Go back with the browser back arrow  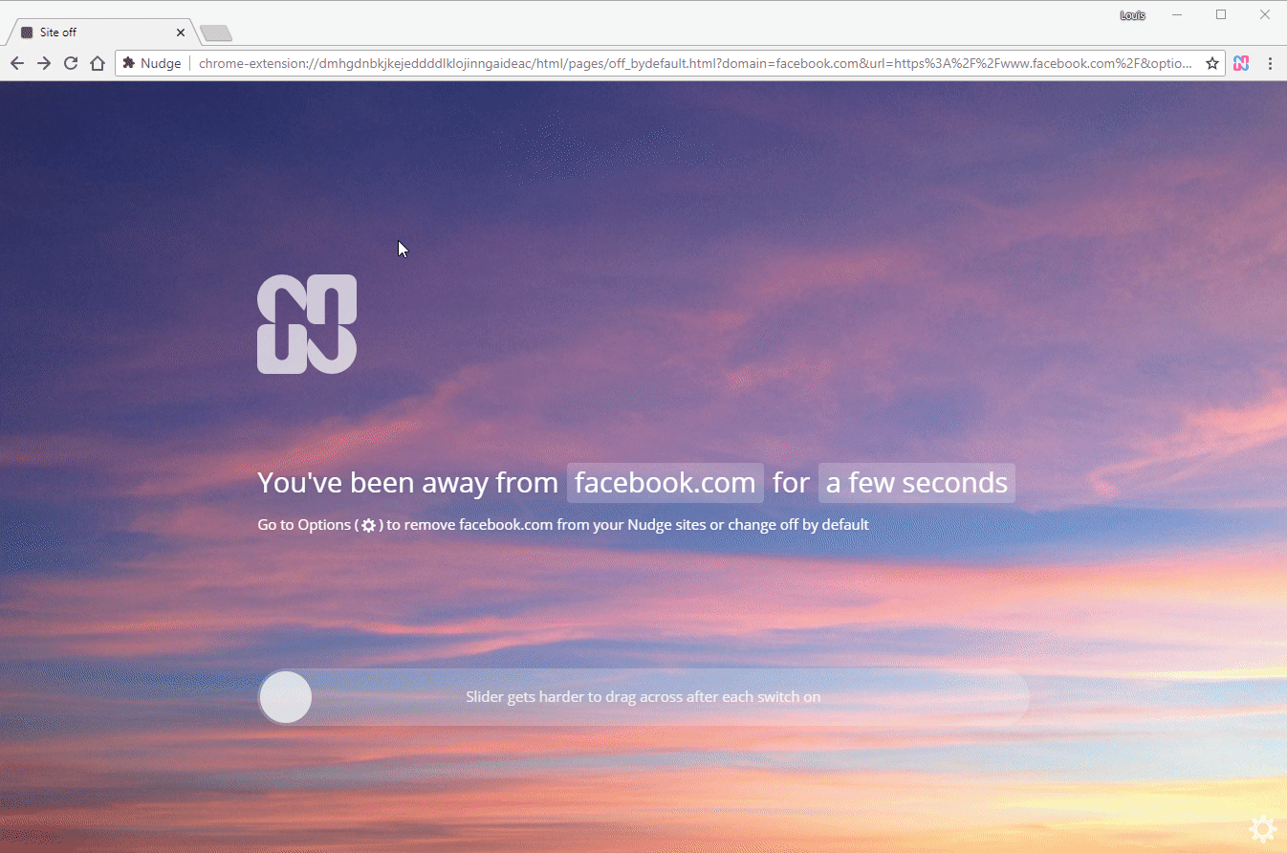(x=17, y=63)
